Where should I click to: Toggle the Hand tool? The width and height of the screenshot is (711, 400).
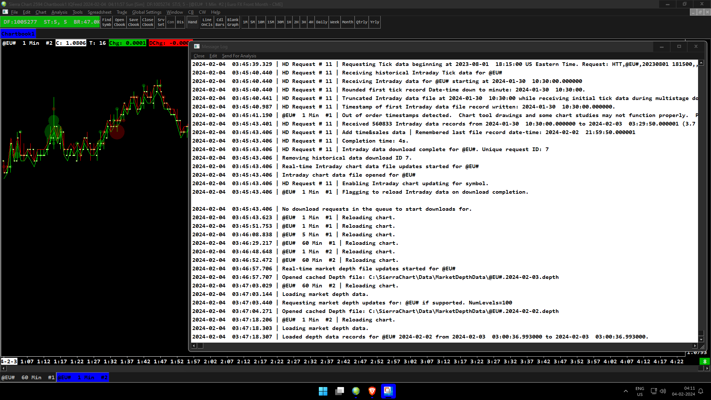(x=192, y=22)
